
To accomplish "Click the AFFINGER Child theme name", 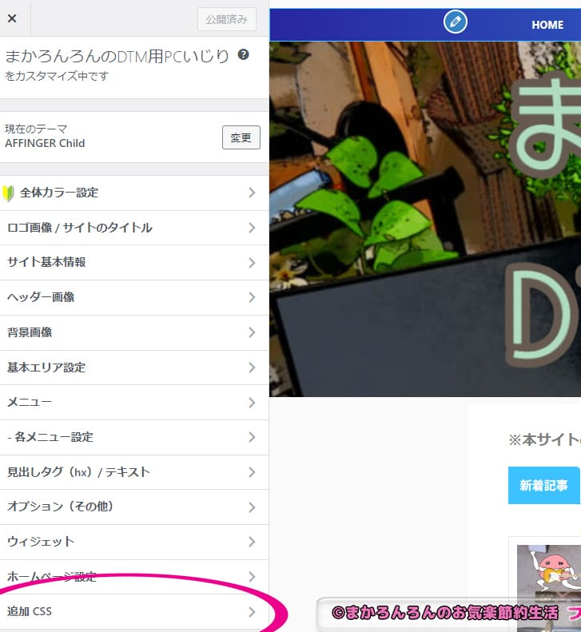I will tap(45, 143).
